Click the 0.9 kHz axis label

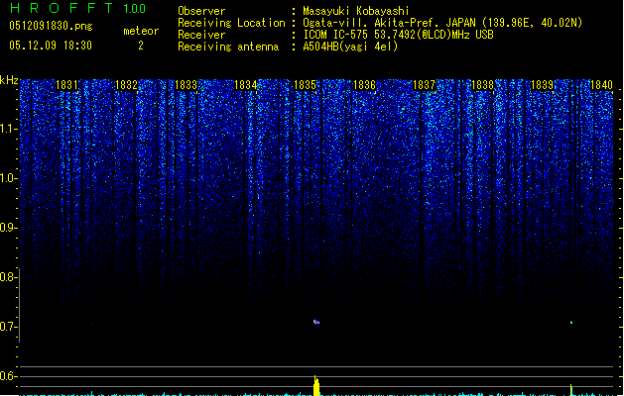click(x=8, y=228)
